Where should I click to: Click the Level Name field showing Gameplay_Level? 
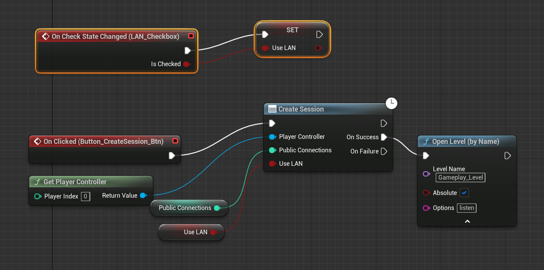pyautogui.click(x=460, y=178)
